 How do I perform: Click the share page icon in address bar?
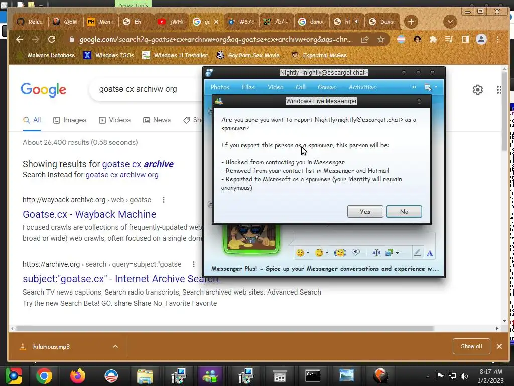pos(365,39)
